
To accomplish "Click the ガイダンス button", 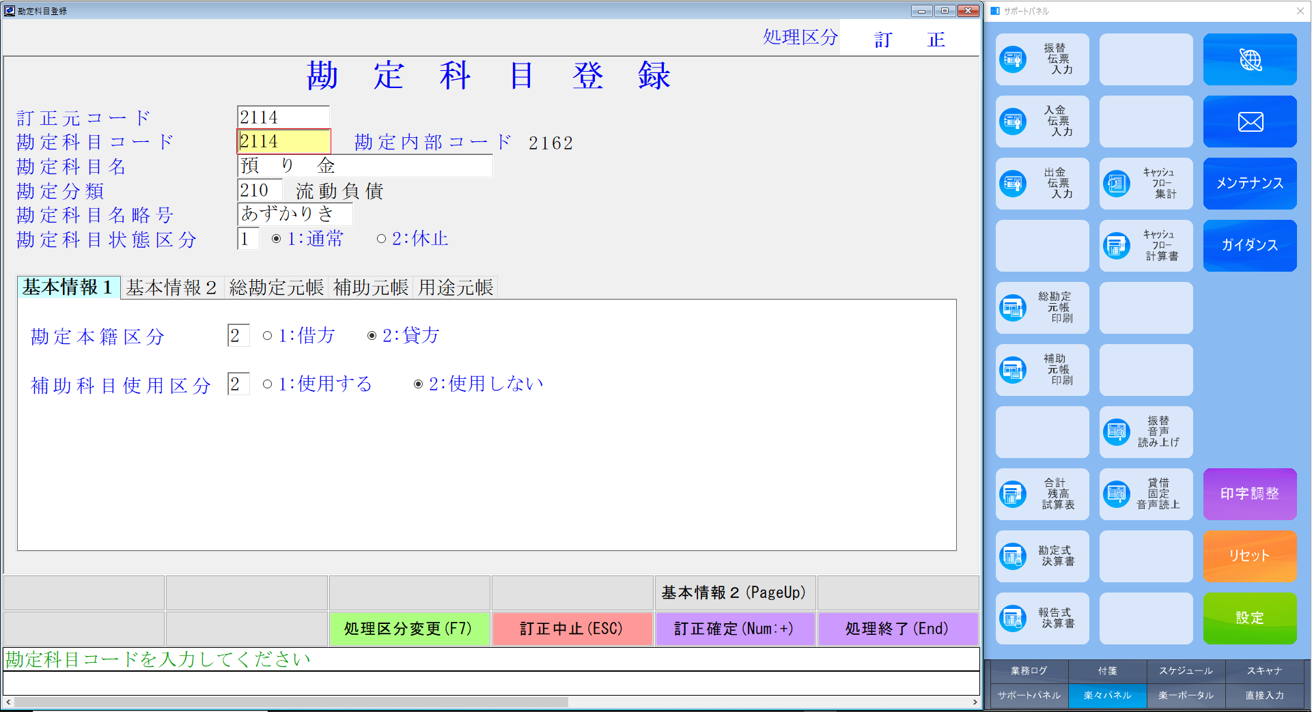I will click(x=1250, y=246).
